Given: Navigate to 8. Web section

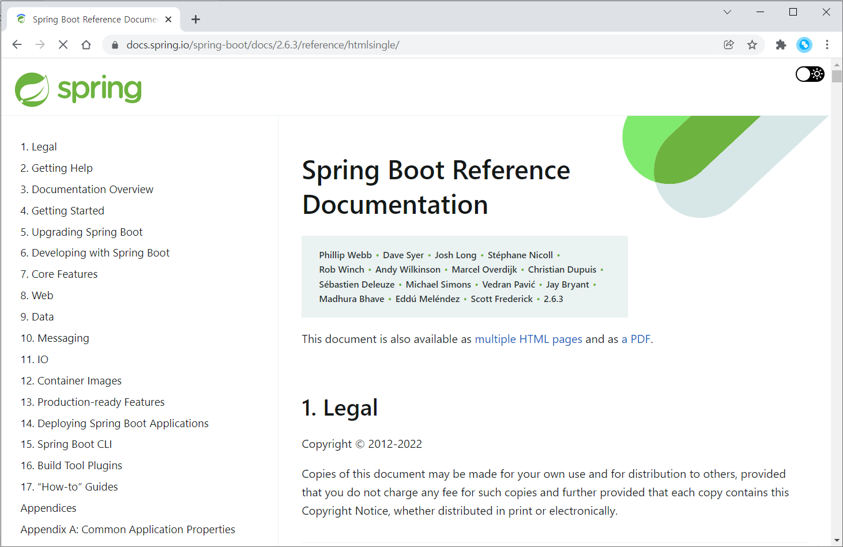Looking at the screenshot, I should pyautogui.click(x=37, y=296).
